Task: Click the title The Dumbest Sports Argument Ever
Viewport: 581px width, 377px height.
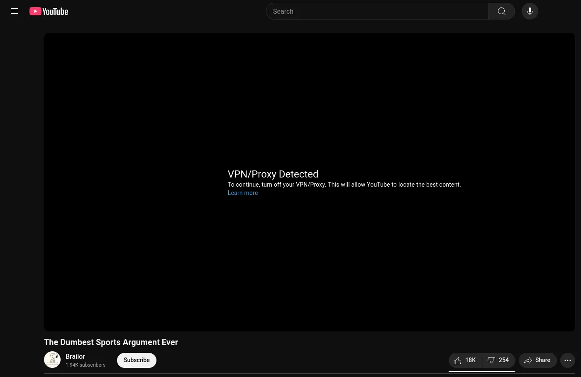Action: [x=111, y=342]
